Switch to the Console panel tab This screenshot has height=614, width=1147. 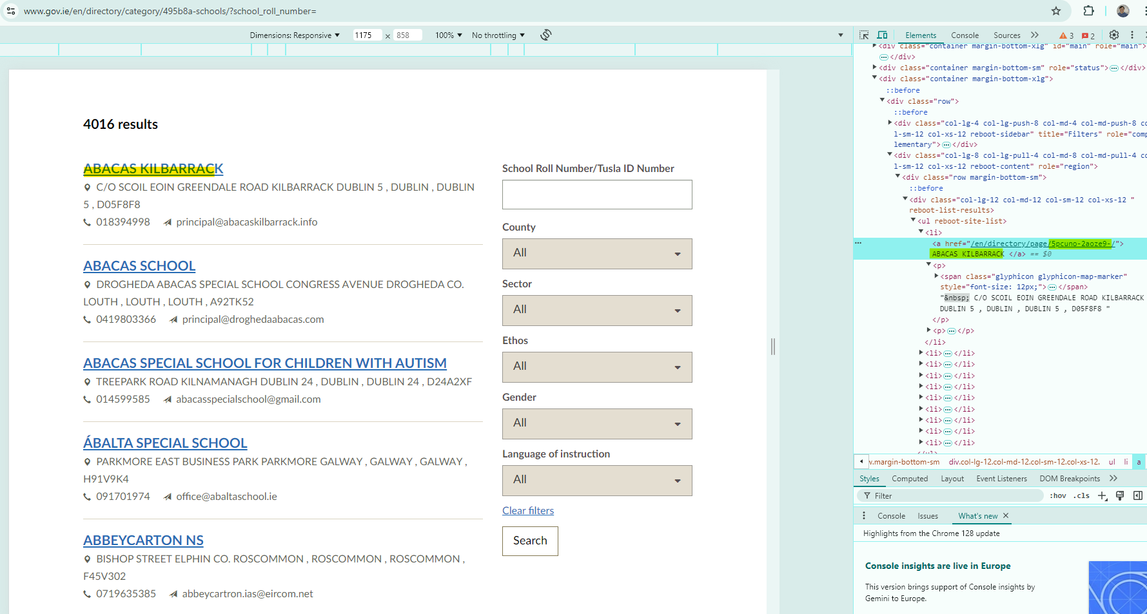point(965,35)
